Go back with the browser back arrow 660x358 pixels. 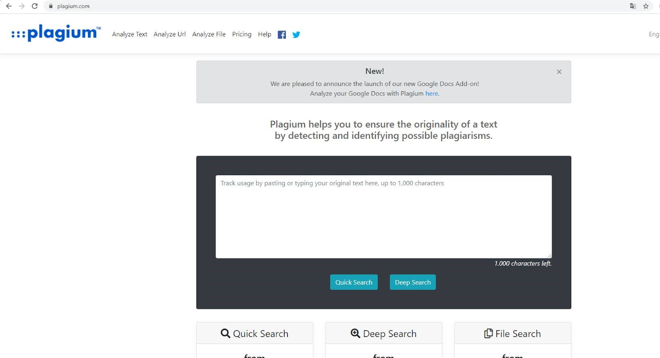9,6
